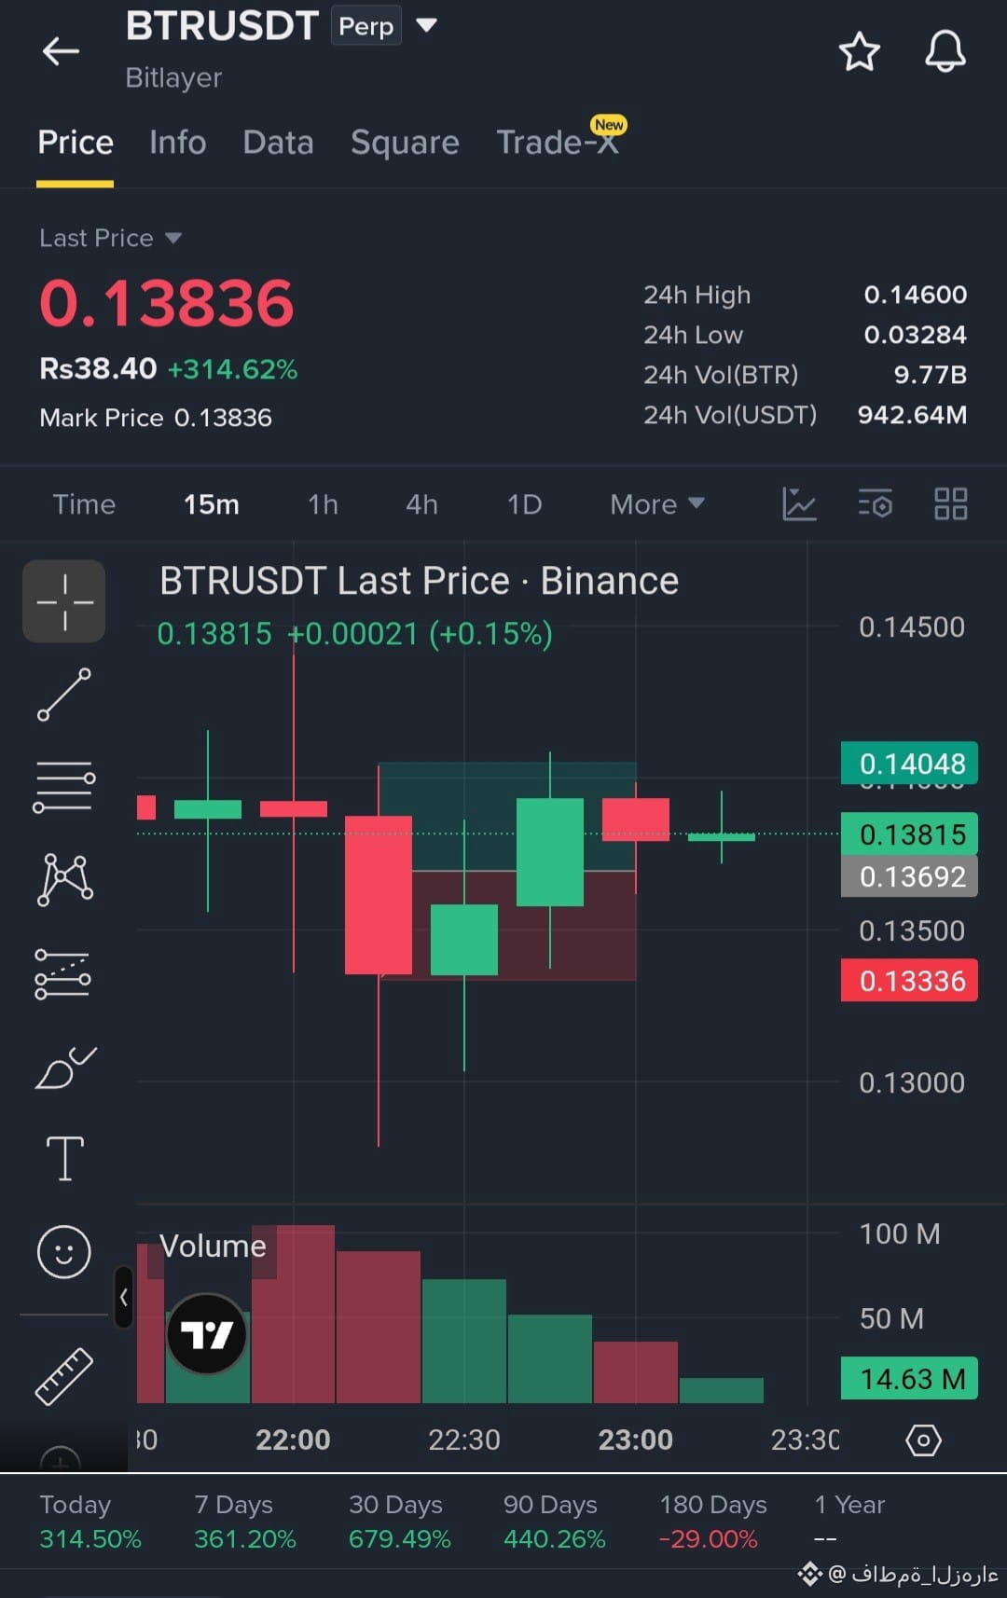Switch to the Price tab

[x=76, y=143]
